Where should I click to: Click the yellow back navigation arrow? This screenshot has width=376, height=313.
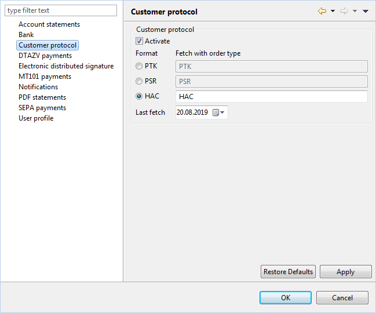(322, 11)
